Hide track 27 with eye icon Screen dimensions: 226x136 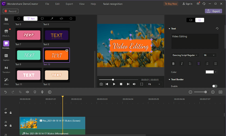click(5, 113)
